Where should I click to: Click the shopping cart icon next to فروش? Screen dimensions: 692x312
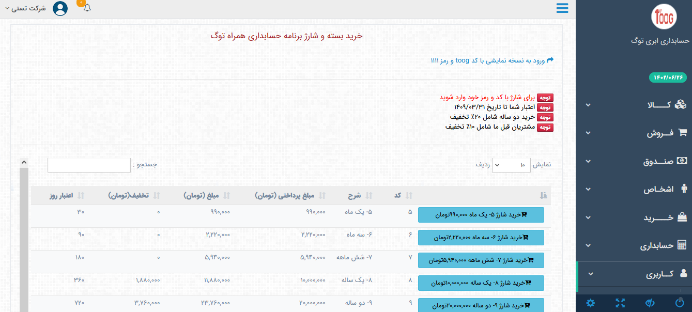pyautogui.click(x=682, y=133)
